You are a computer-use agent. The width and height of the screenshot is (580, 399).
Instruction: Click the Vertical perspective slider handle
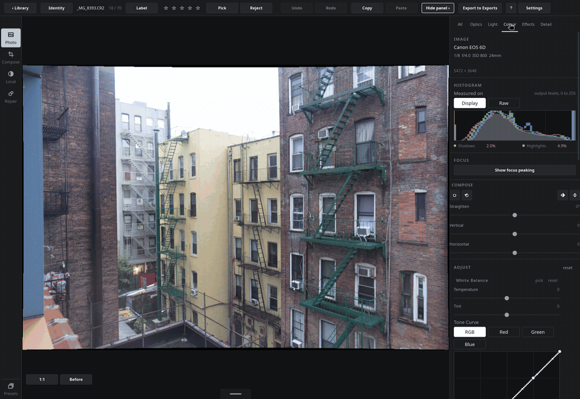[515, 234]
